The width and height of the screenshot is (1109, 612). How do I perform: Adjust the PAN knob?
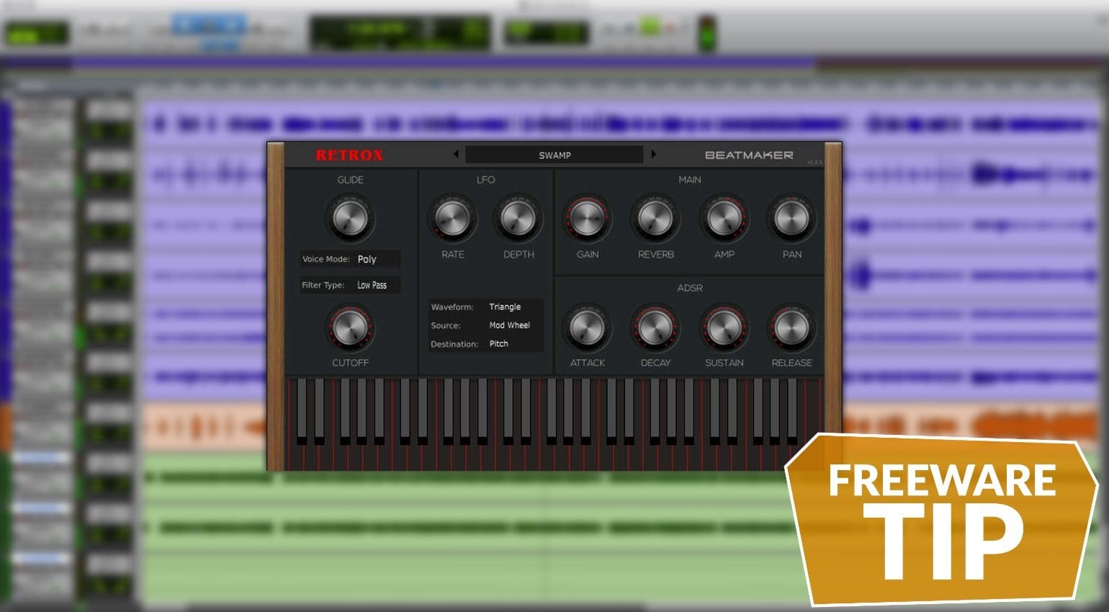[791, 218]
